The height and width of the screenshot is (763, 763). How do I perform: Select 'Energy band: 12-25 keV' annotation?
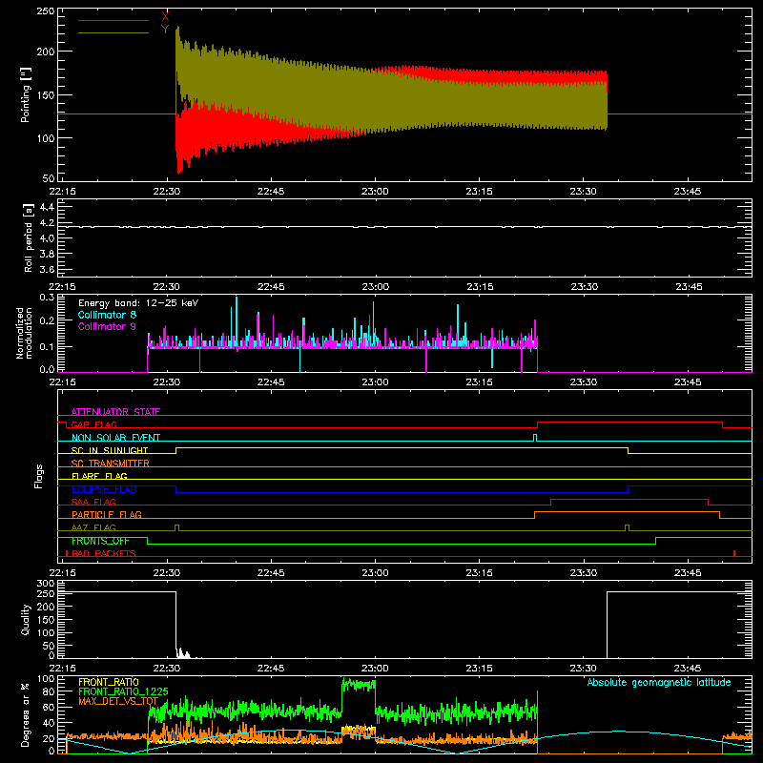coord(138,303)
